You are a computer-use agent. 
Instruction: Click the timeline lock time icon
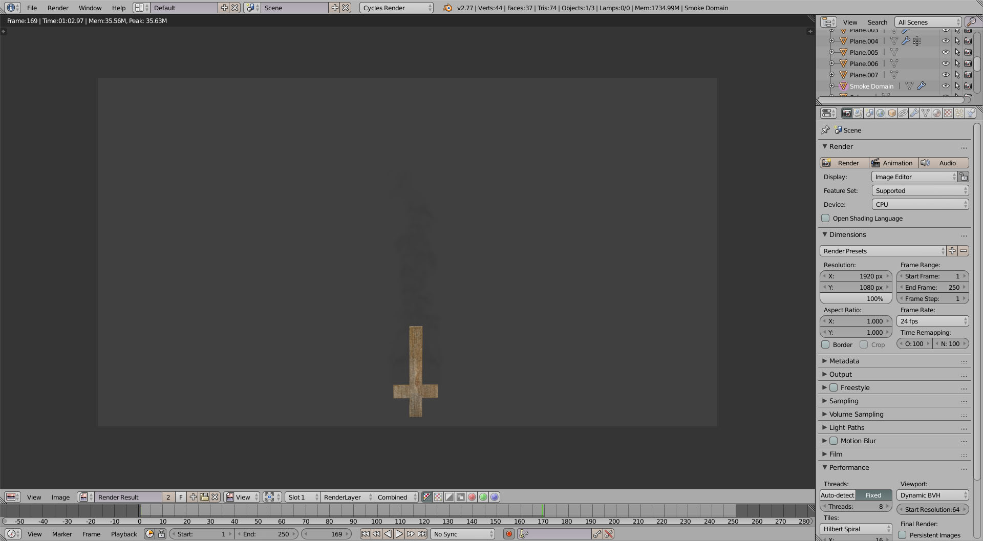tap(161, 534)
